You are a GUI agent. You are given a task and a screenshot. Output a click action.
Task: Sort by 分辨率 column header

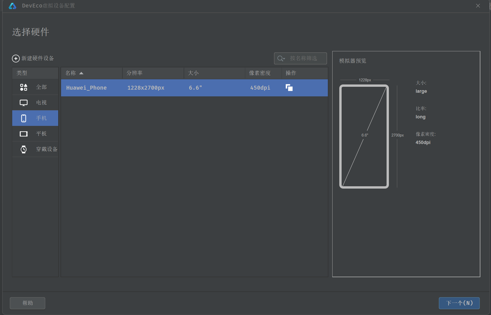coord(135,73)
